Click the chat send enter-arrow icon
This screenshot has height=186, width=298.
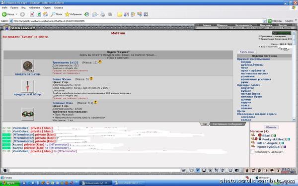184,170
